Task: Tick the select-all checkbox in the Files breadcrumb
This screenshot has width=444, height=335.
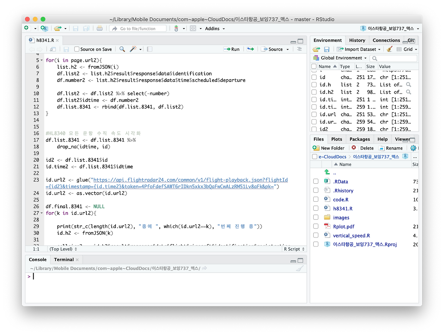Action: pyautogui.click(x=315, y=157)
